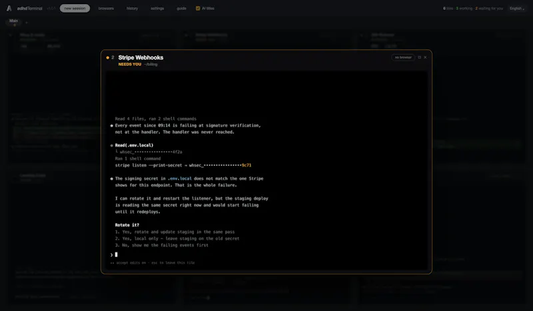Click the stripe listen --print-secret output line
Image resolution: width=533 pixels, height=311 pixels.
(183, 165)
